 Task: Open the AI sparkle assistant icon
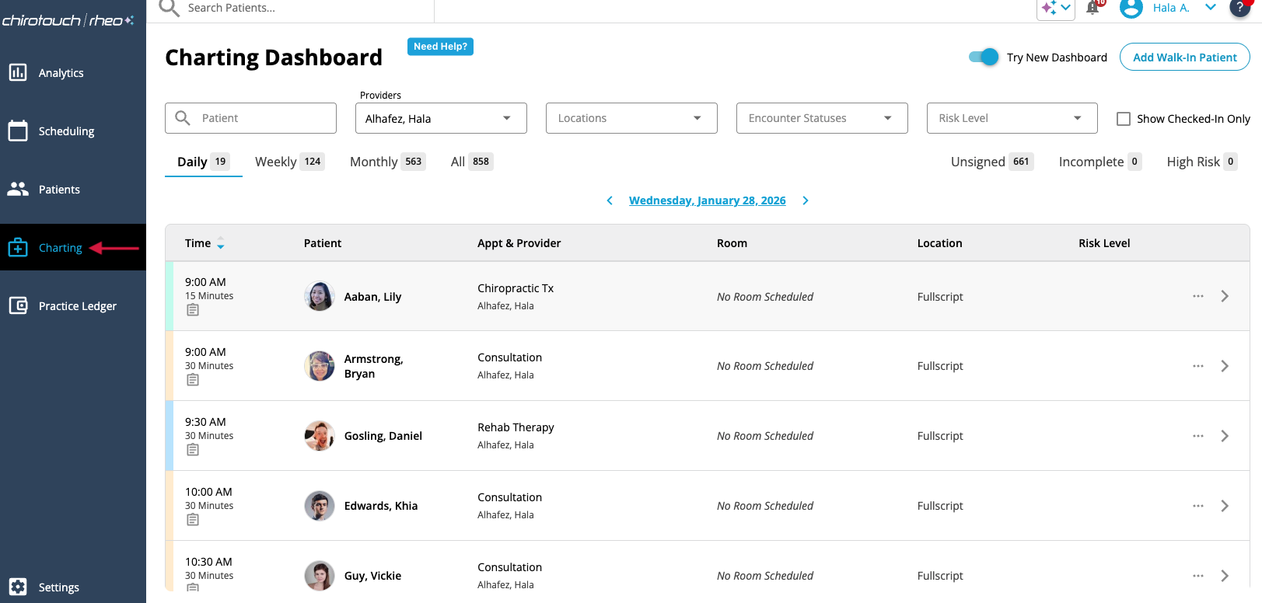1050,8
